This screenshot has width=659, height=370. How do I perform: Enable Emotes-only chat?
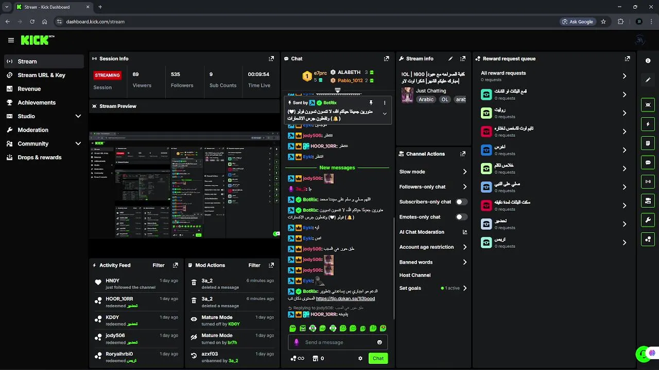pyautogui.click(x=462, y=217)
